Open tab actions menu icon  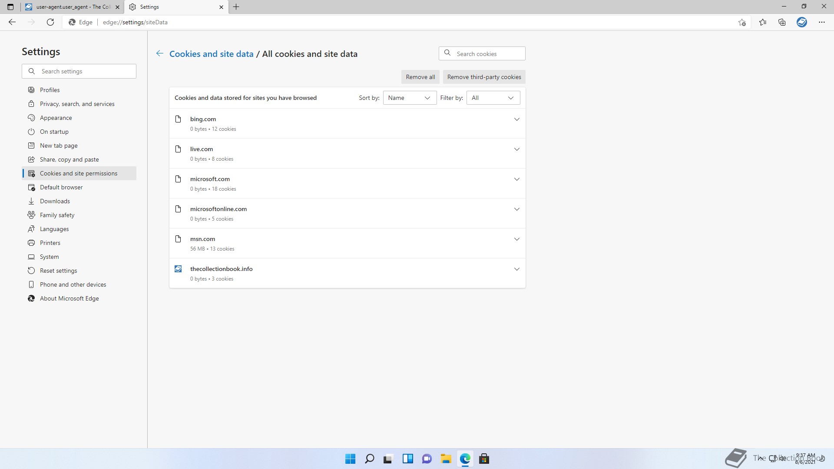click(10, 7)
